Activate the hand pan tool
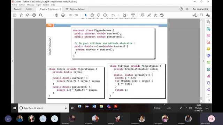 (x=92, y=15)
